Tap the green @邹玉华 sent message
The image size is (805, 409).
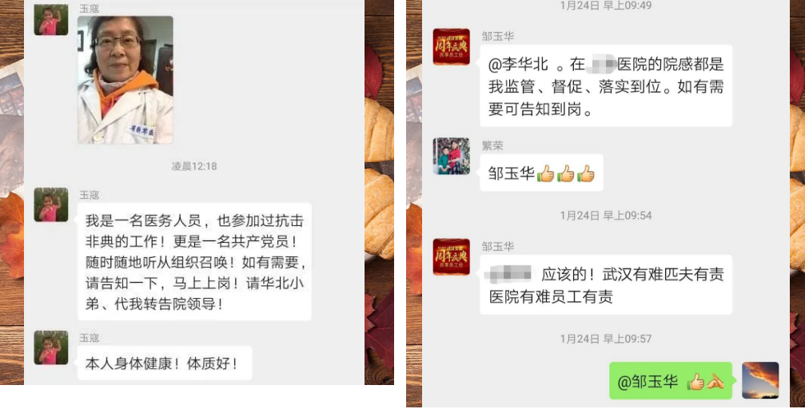671,381
